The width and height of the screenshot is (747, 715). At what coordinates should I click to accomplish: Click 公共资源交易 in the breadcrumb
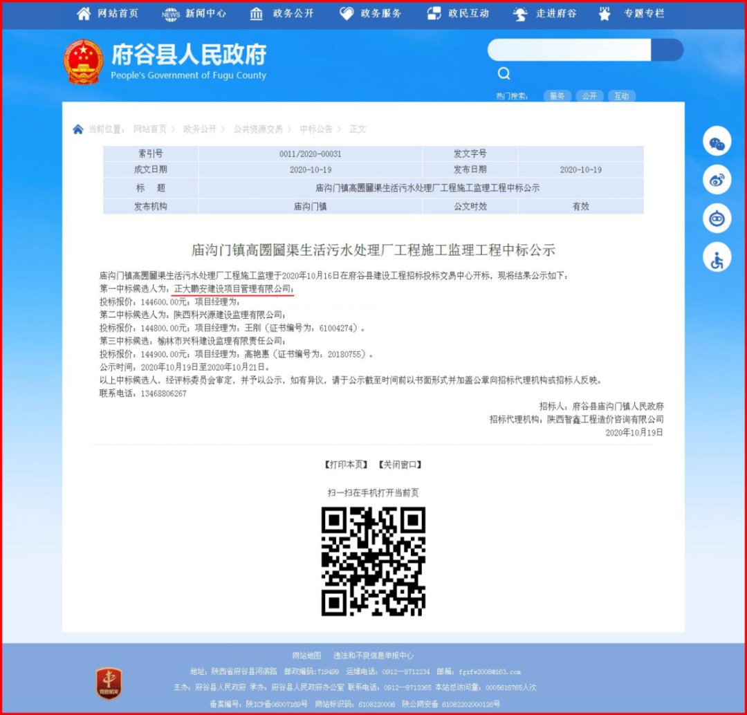258,129
